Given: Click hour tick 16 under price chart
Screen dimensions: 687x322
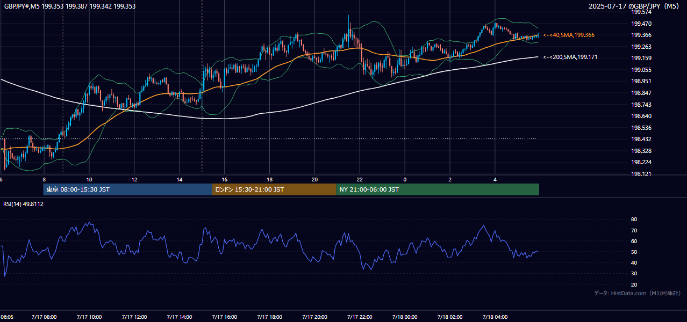Looking at the screenshot, I should [x=225, y=180].
